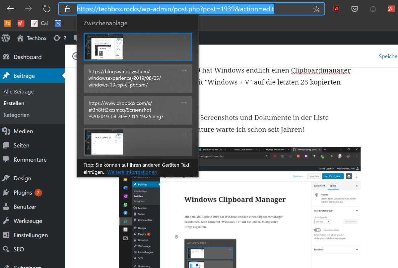Click the browser reload icon
The image size is (398, 268).
pos(47,9)
